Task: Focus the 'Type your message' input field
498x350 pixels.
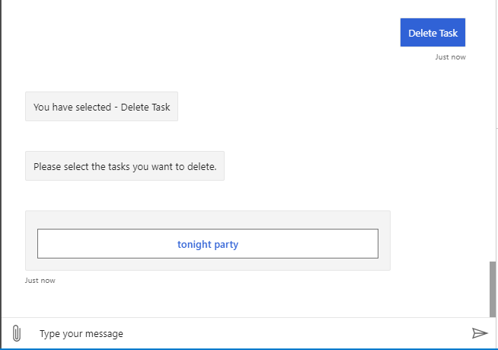Action: [228, 333]
